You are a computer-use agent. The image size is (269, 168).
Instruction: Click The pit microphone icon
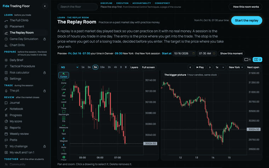[6, 91]
